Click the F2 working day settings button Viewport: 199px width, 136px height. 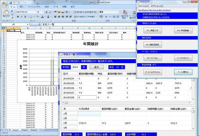[153, 45]
